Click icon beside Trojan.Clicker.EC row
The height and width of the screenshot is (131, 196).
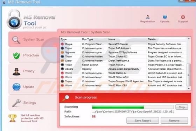point(62,56)
